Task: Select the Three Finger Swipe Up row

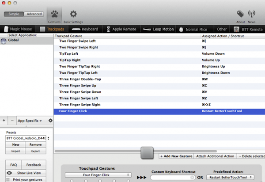Action: [x=159, y=86]
